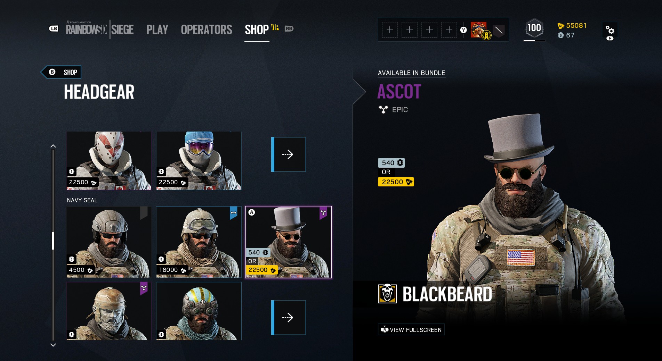Viewport: 662px width, 361px height.
Task: Click the level 100 clearance badge
Action: pos(534,28)
